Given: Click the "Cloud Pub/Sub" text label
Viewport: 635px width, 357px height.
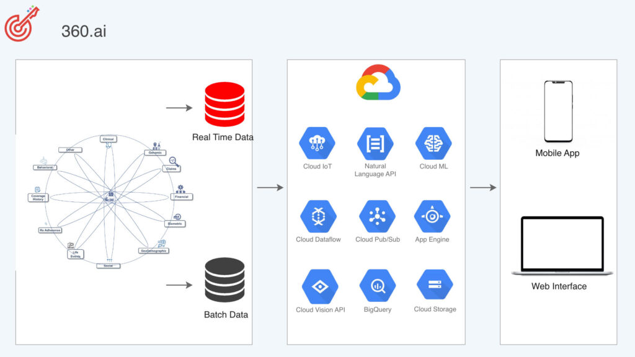Looking at the screenshot, I should tap(378, 240).
